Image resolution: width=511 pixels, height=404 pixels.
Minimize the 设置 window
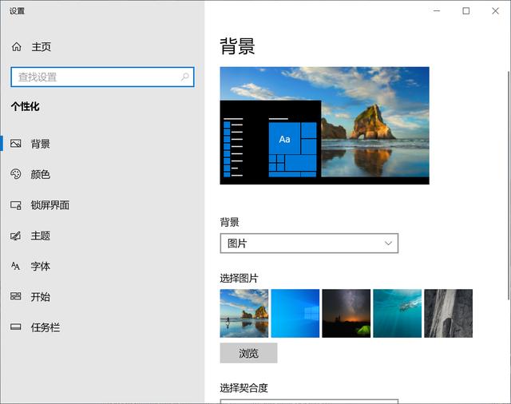[437, 10]
